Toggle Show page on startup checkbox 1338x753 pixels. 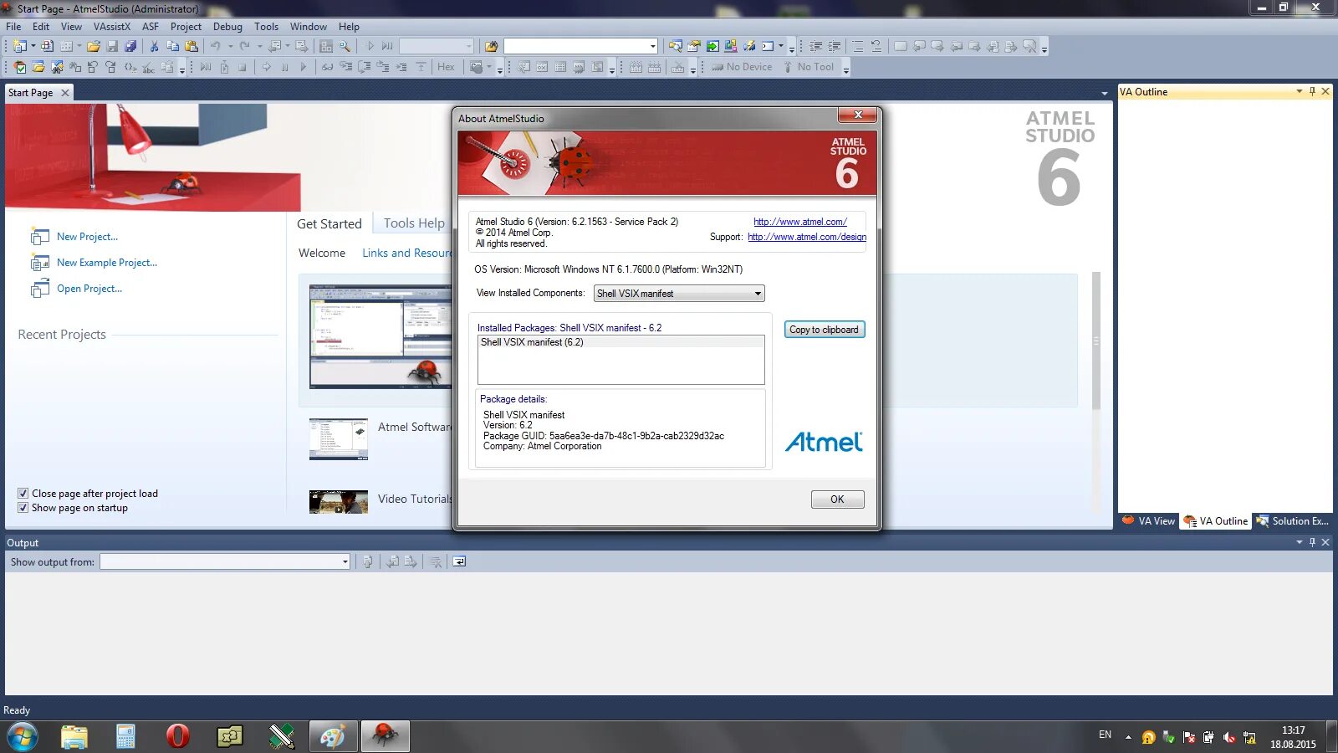click(23, 508)
